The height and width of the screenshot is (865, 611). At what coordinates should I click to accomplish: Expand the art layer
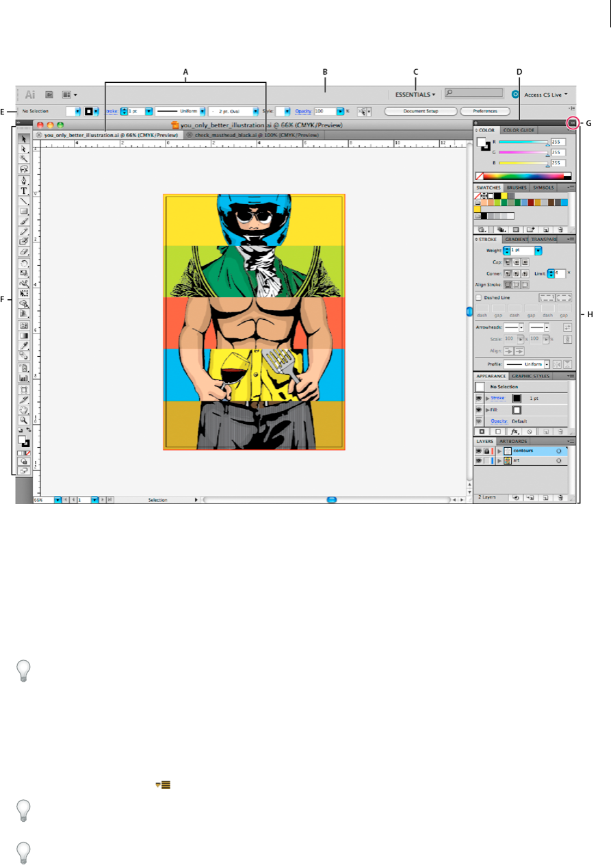click(x=499, y=461)
